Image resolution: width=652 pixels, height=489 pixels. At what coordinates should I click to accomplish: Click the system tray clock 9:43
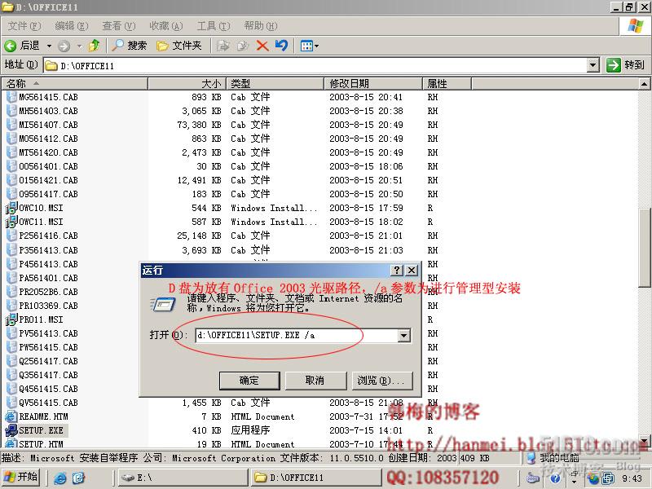632,478
